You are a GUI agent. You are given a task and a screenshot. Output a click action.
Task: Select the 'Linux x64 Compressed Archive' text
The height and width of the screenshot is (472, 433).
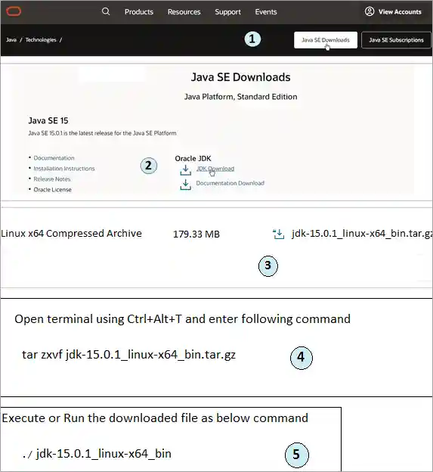click(71, 233)
